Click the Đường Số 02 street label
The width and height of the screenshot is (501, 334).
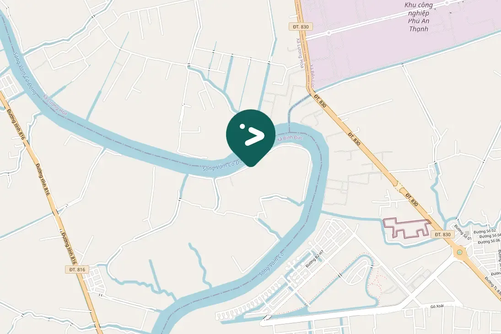point(485,231)
